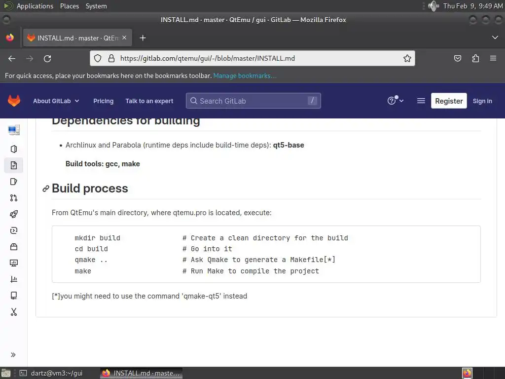This screenshot has width=505, height=379.
Task: Save page to Pocket
Action: click(457, 58)
